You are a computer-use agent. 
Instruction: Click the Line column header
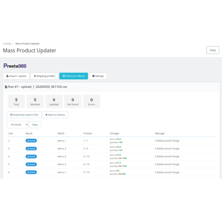coord(10,134)
